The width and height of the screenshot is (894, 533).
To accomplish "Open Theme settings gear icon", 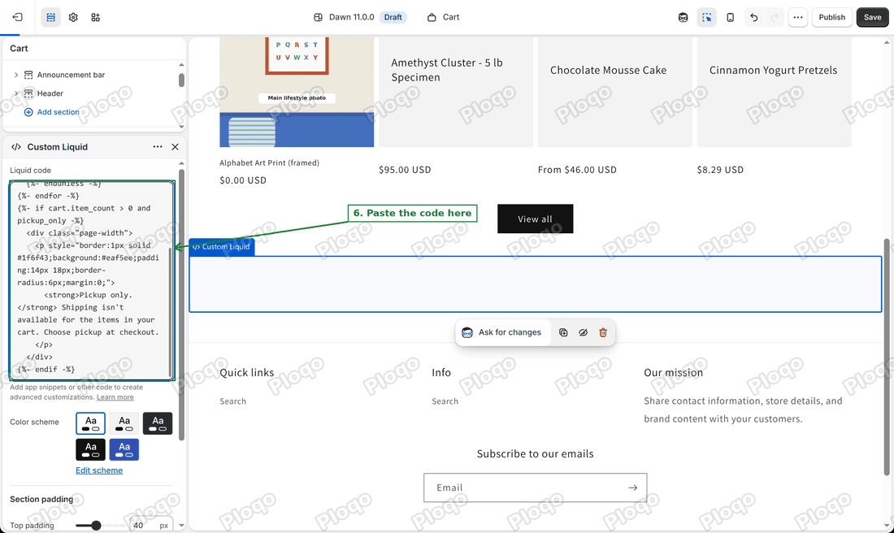I will pos(73,17).
